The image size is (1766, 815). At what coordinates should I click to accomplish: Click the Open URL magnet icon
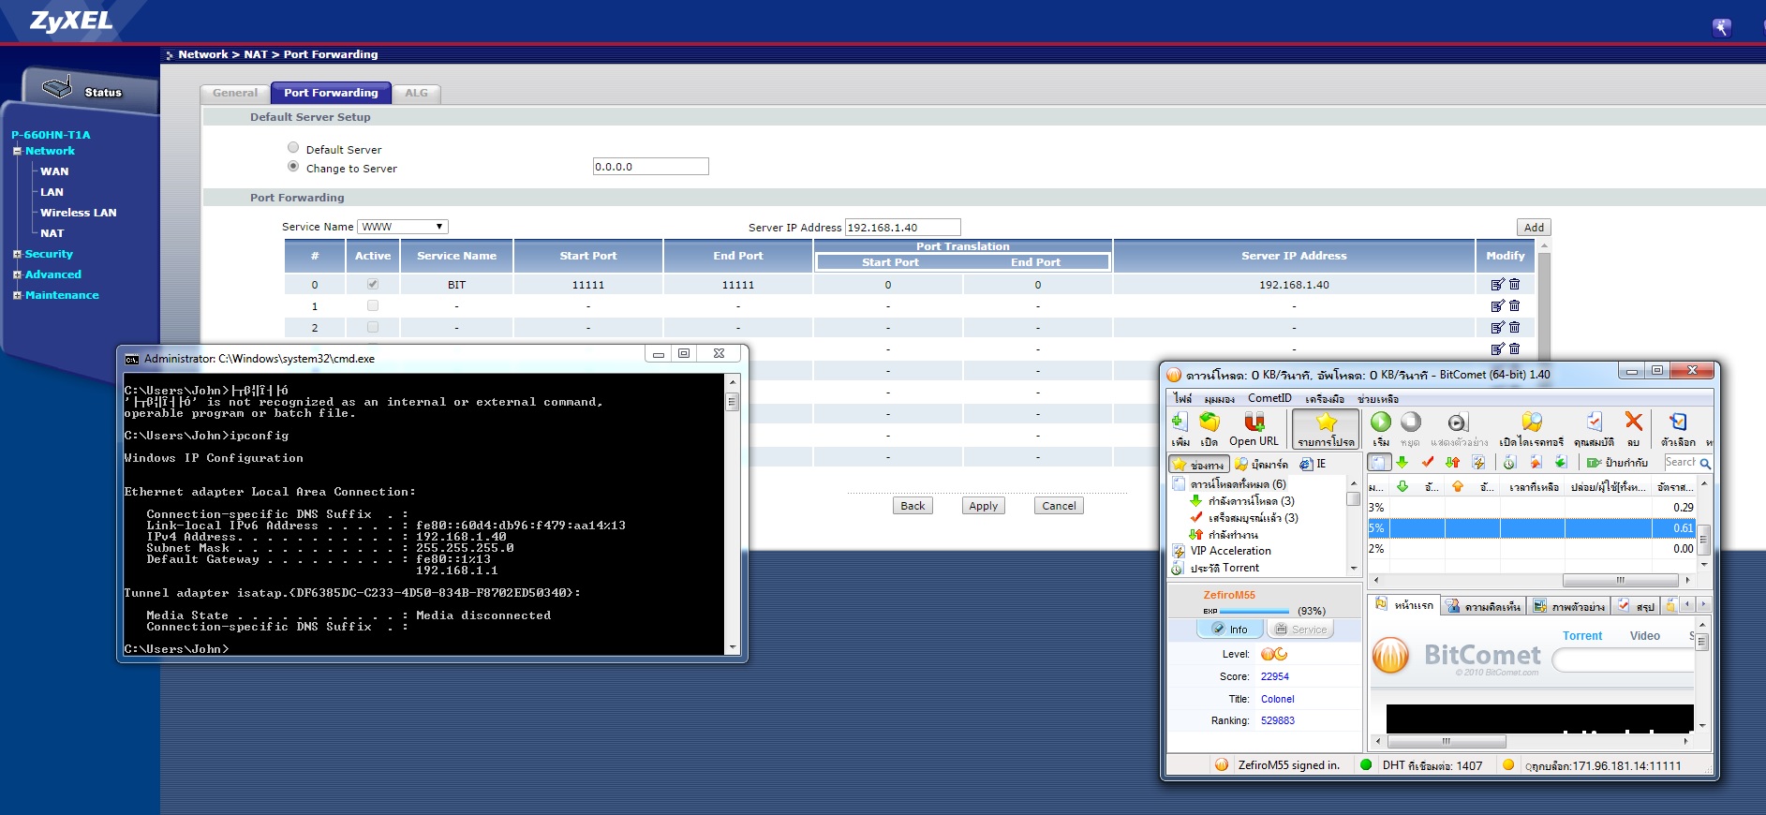pos(1254,422)
